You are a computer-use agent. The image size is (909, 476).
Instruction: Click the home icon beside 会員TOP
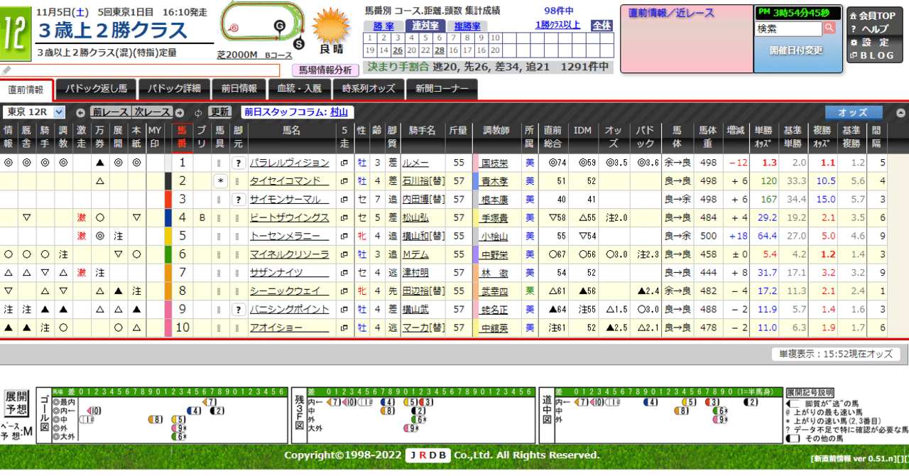[x=854, y=16]
